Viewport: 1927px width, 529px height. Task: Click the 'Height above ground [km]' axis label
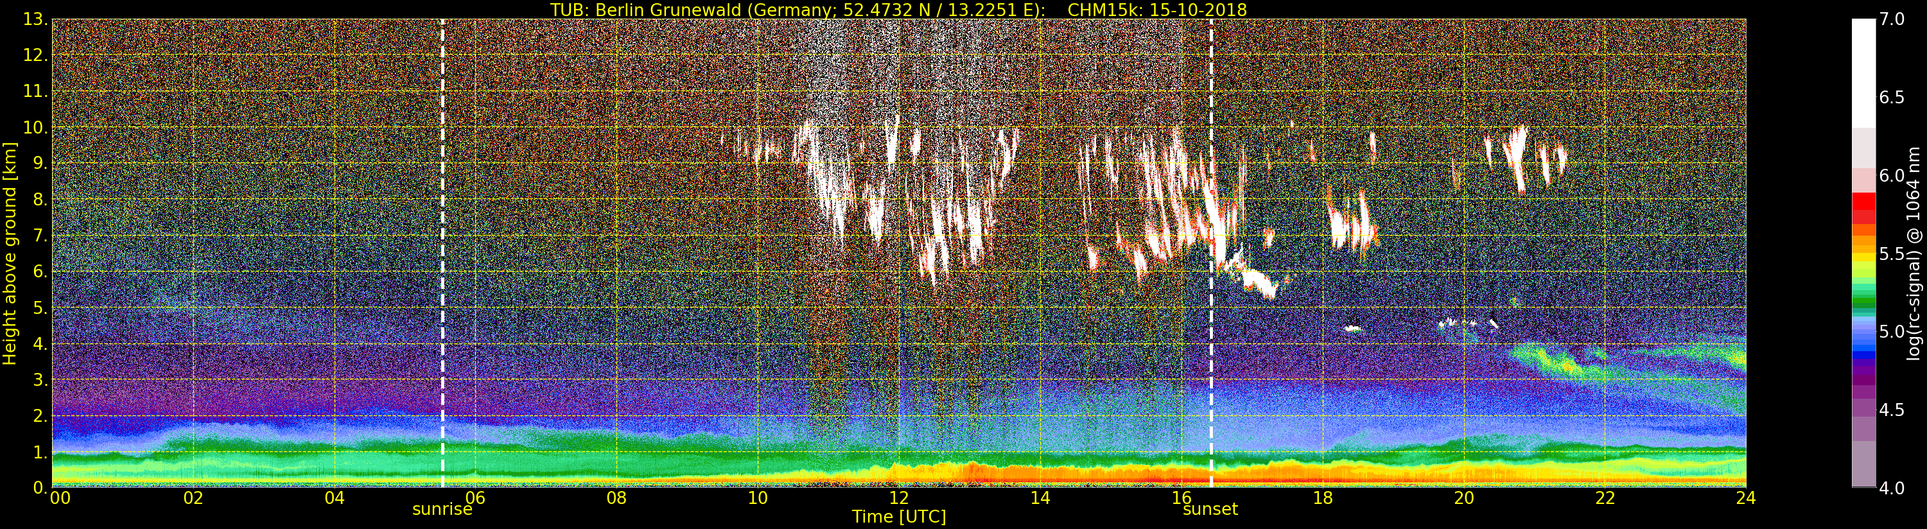10,253
